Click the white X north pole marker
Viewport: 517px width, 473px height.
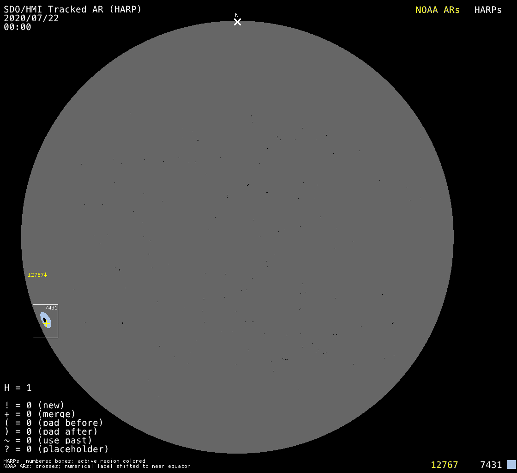(x=237, y=22)
